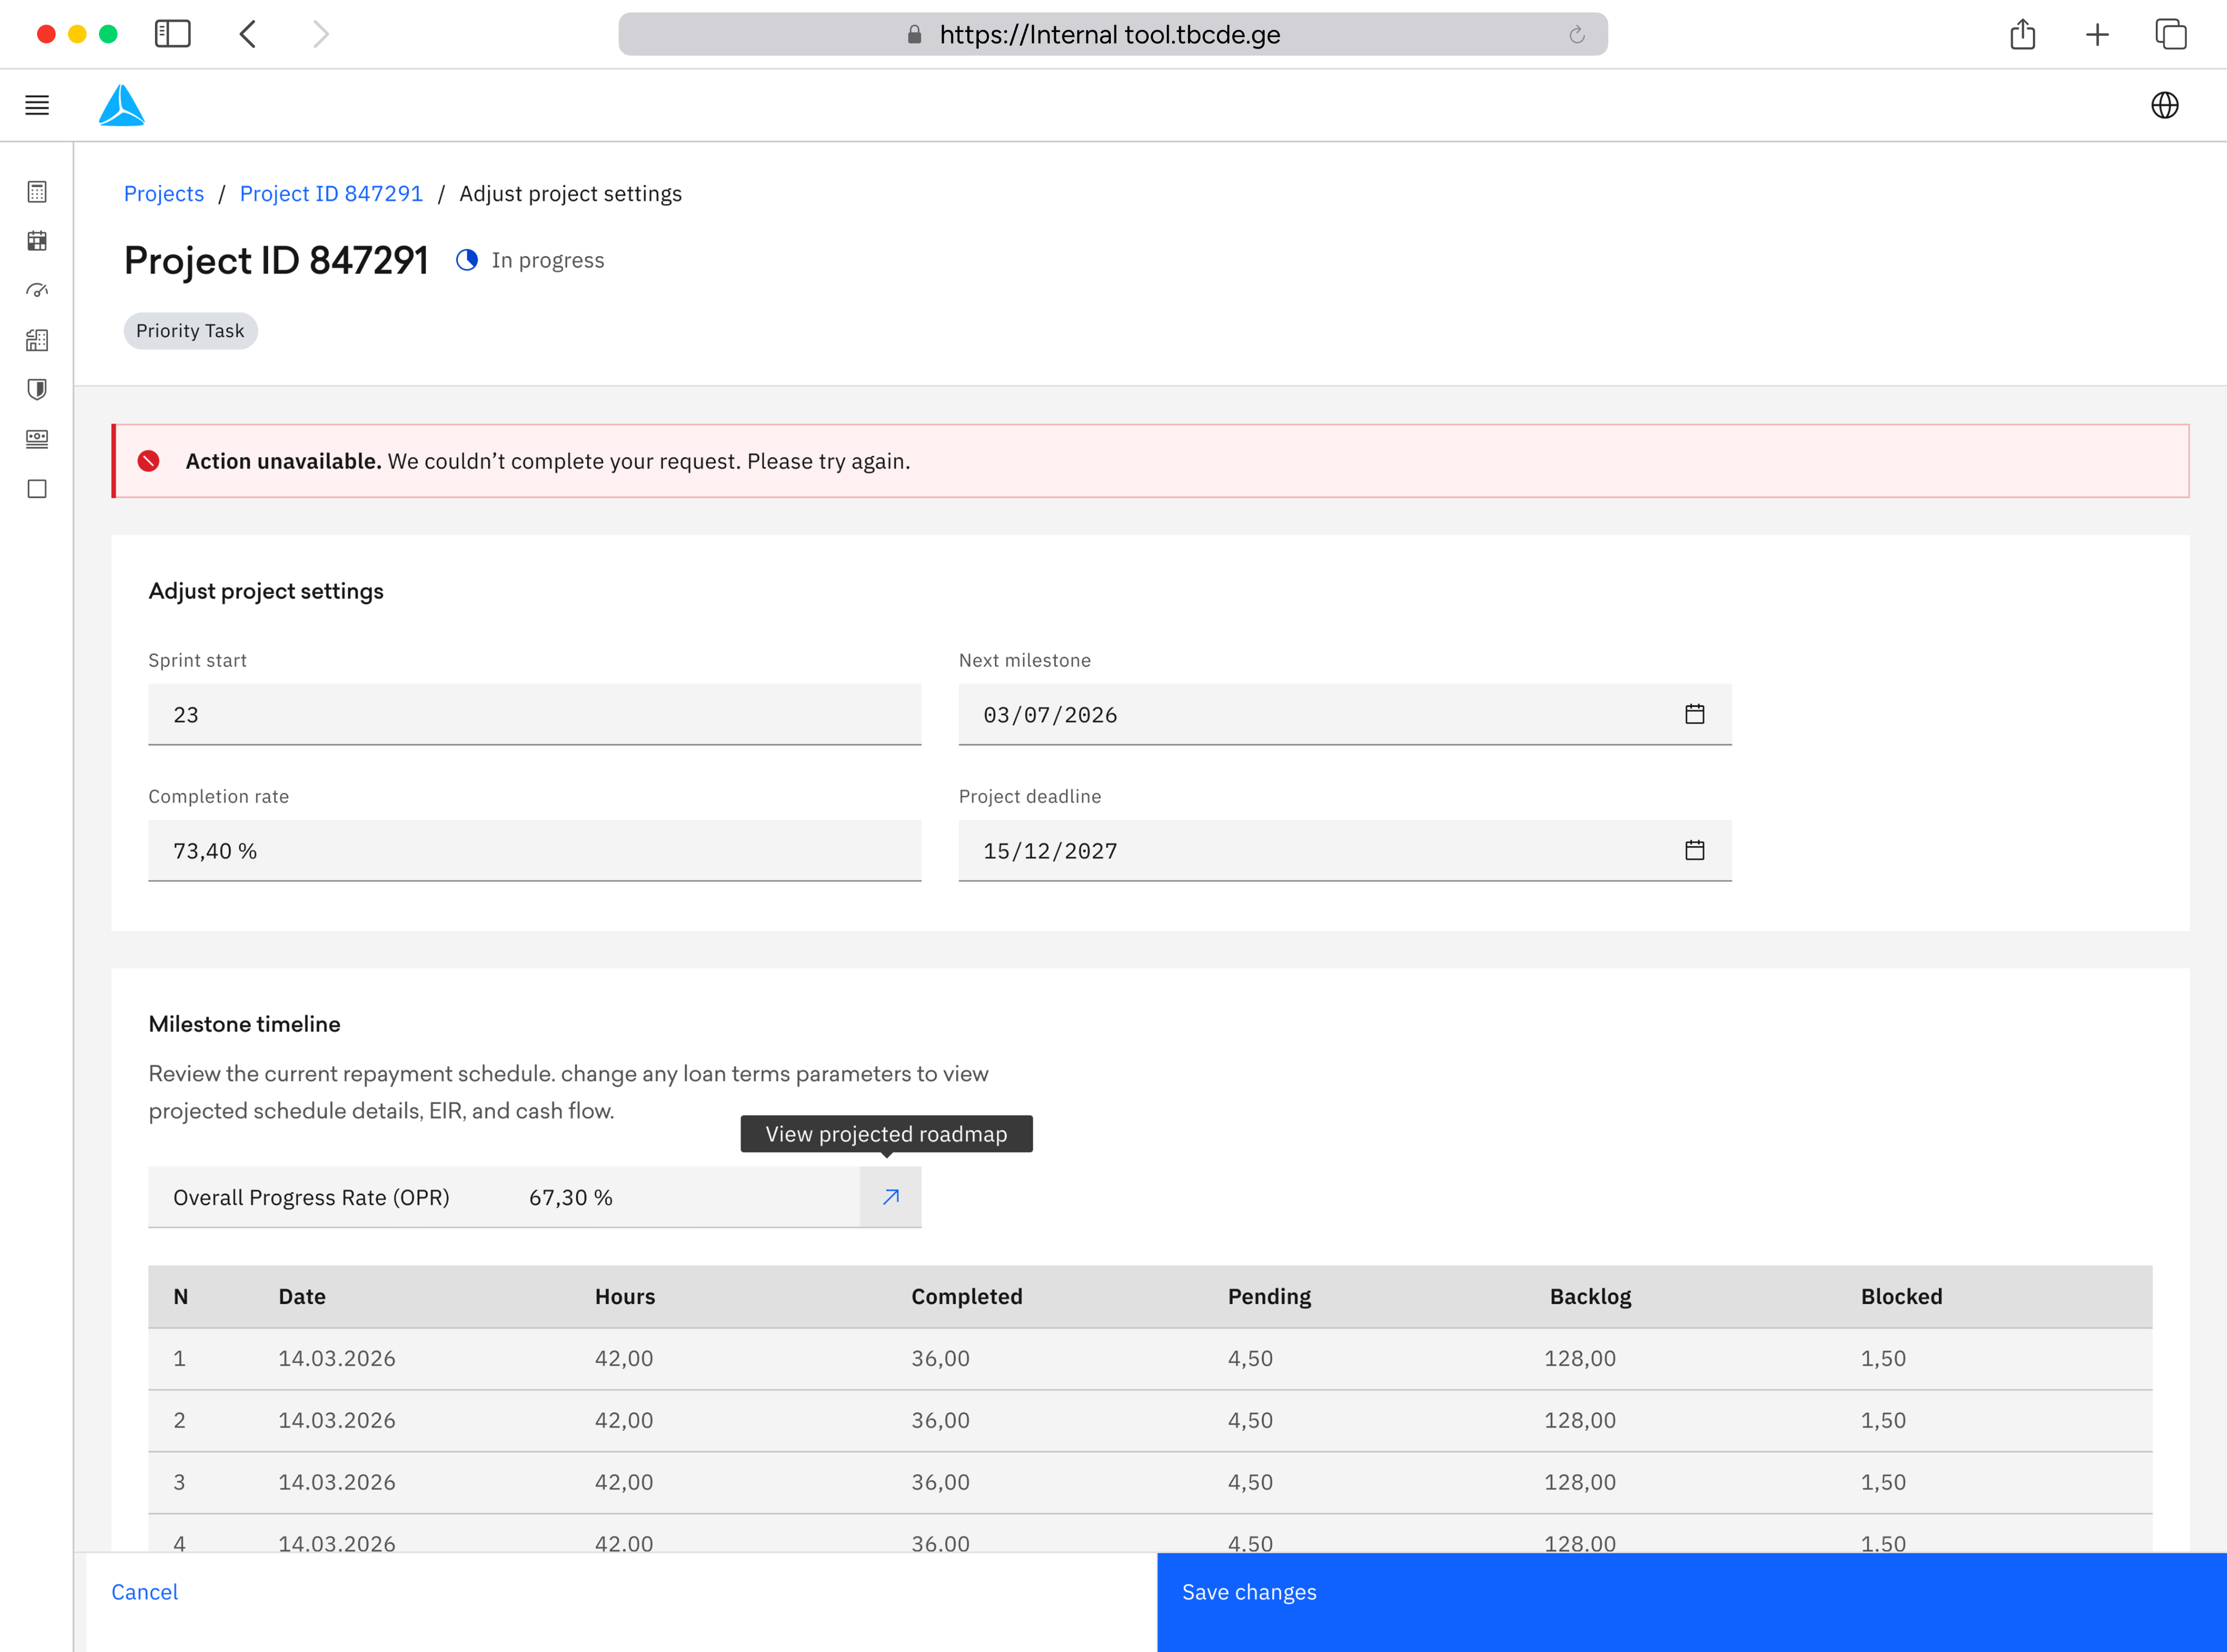This screenshot has height=1652, width=2227.
Task: Click the In progress status icon
Action: 467,260
